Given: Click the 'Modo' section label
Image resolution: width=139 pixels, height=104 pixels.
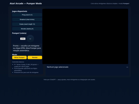Looking at the screenshot, I should tap(14, 54).
